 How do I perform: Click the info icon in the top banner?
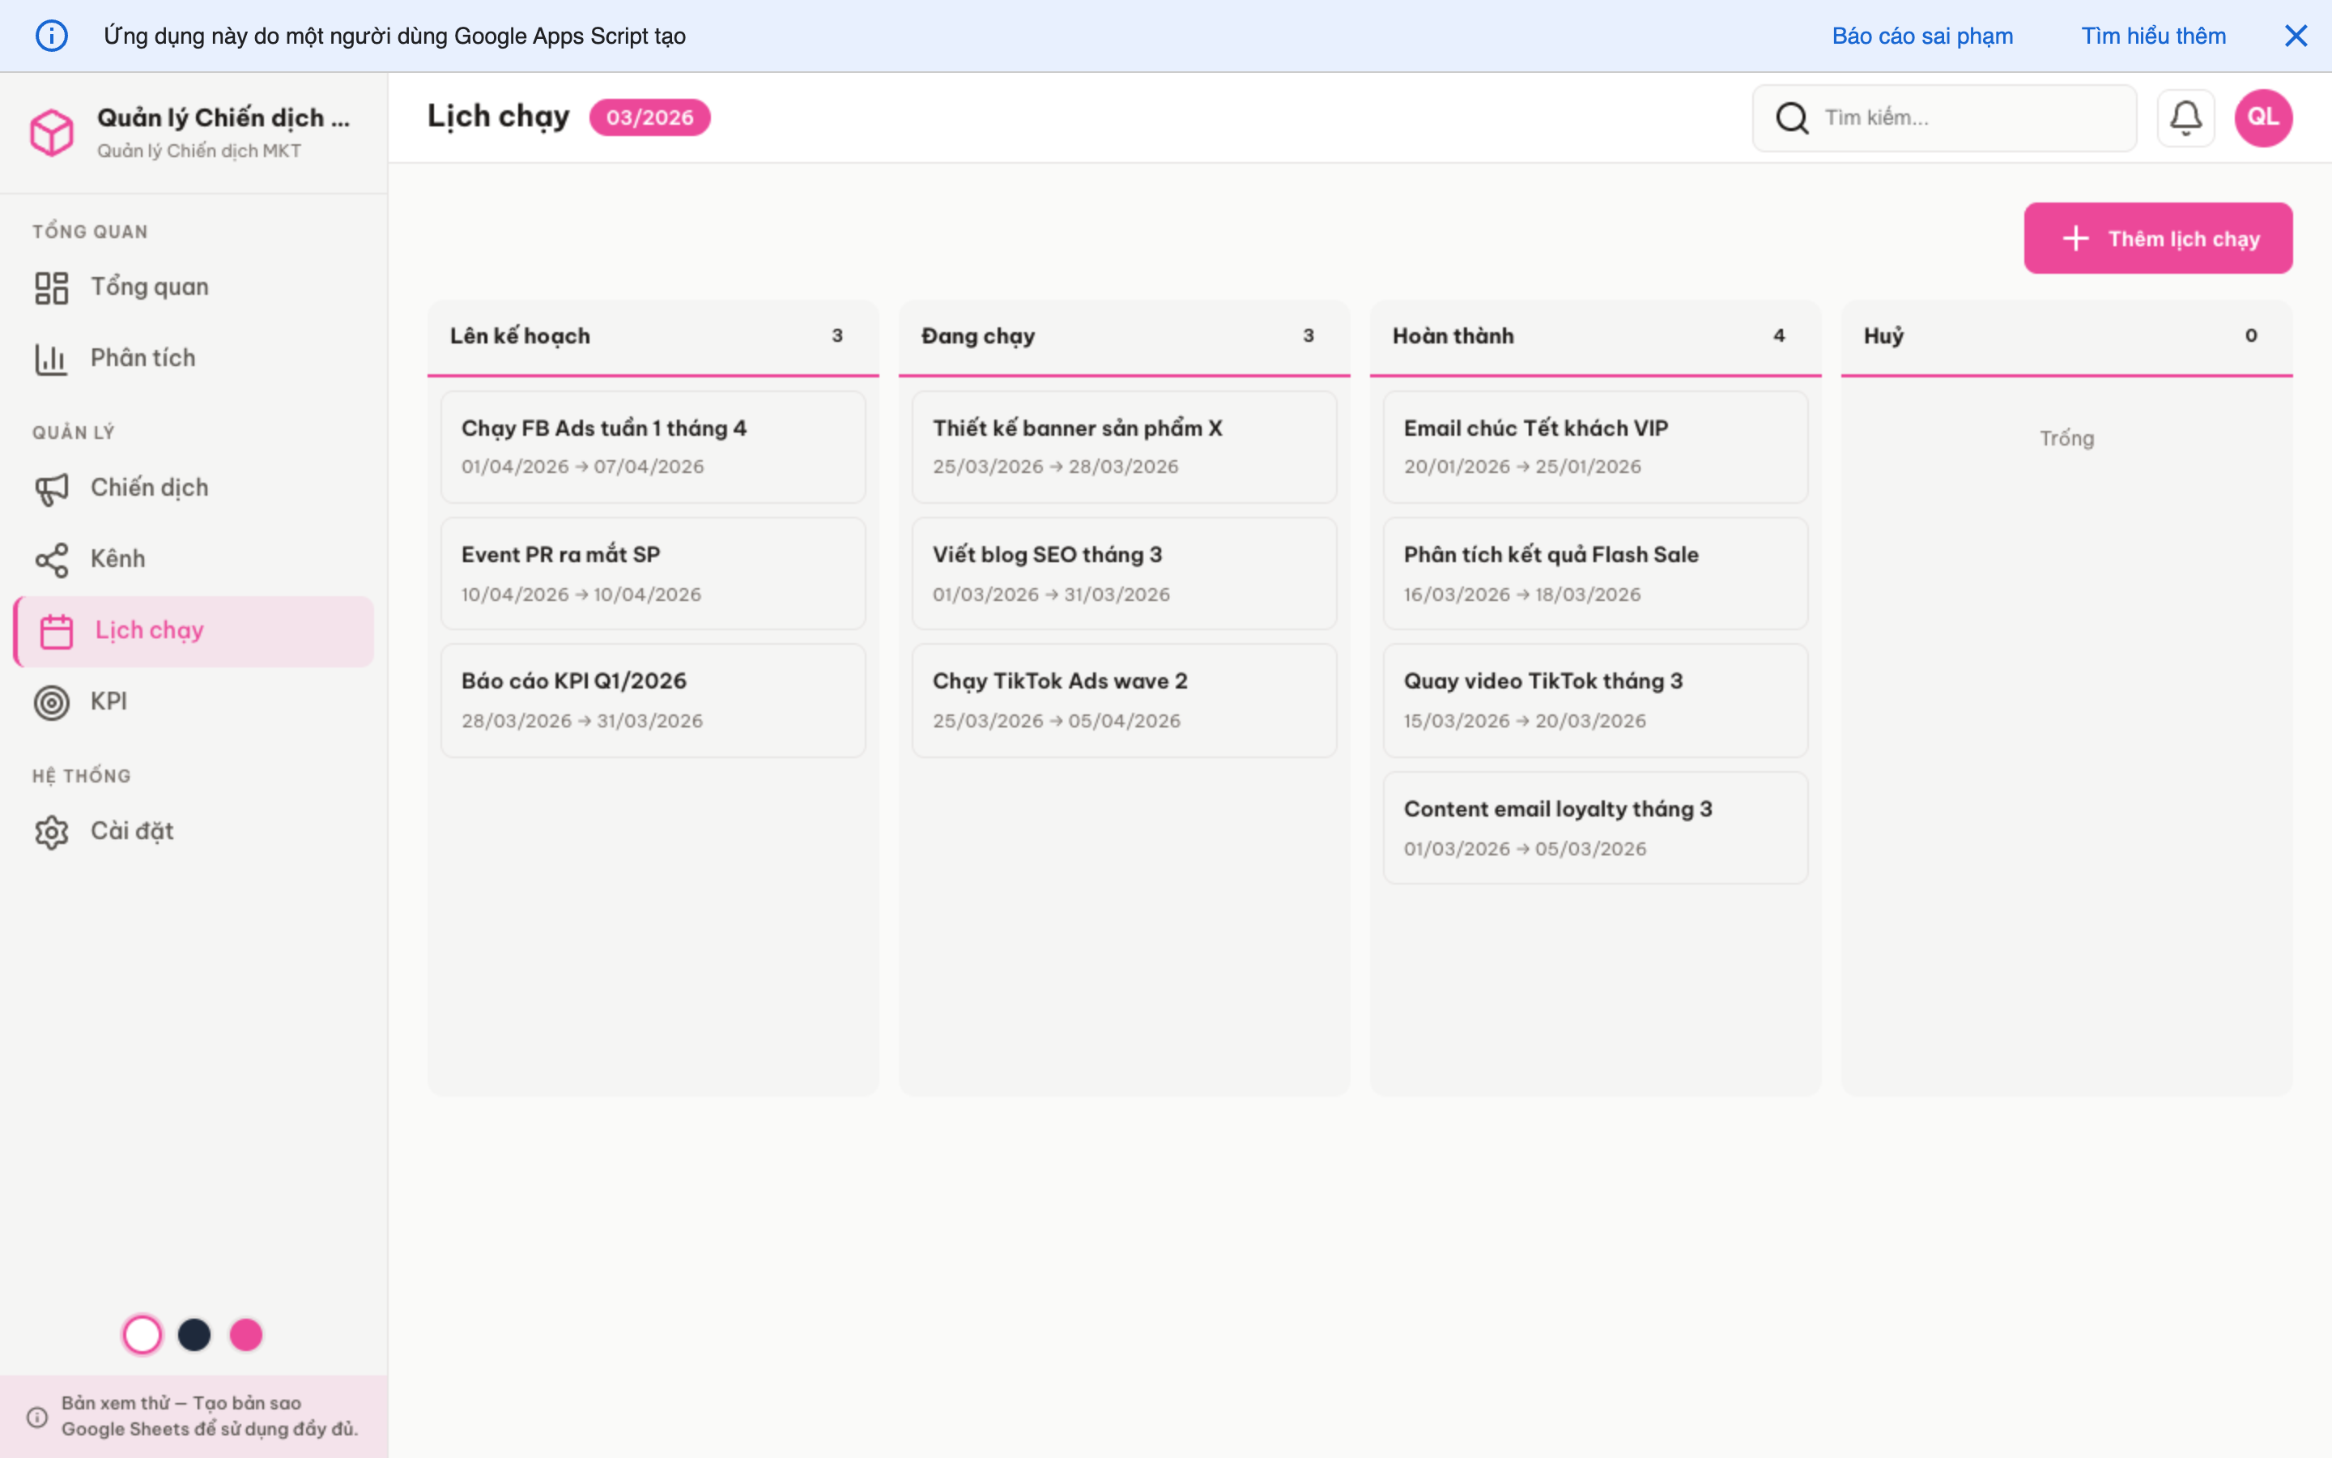52,36
